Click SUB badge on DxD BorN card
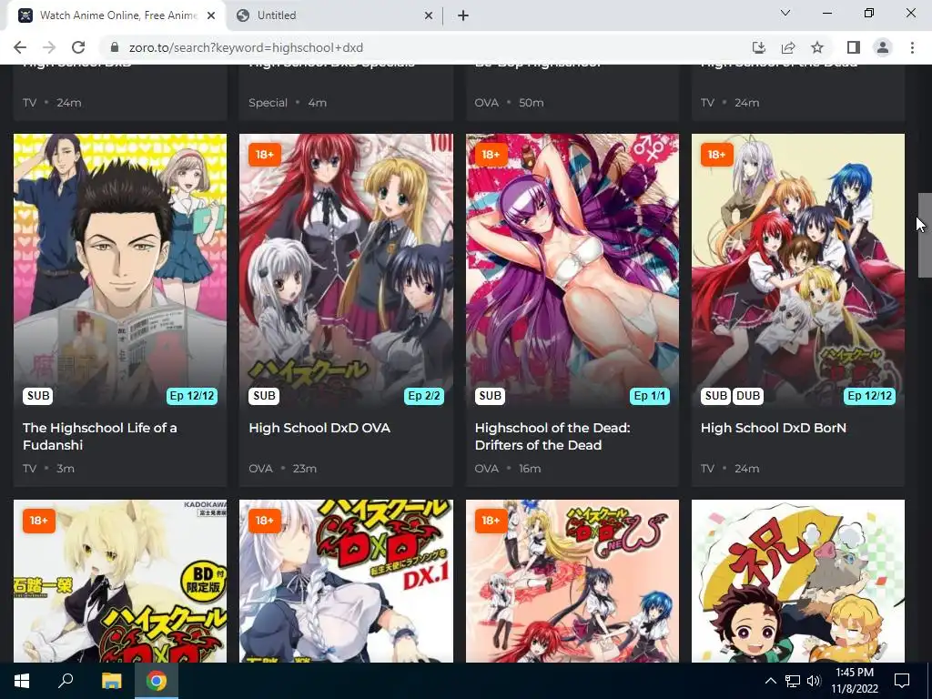The width and height of the screenshot is (932, 699). click(x=715, y=396)
